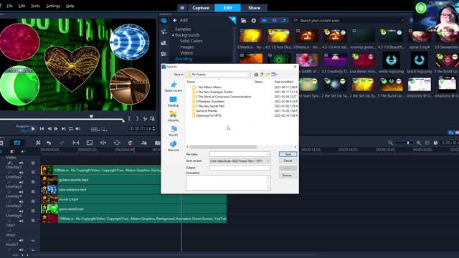Click the slip tool in timeline toolbar
This screenshot has width=459, height=258.
[76, 143]
